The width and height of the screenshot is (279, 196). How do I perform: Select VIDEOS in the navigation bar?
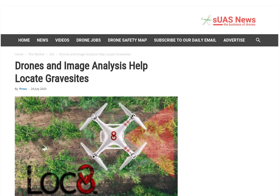(x=62, y=40)
